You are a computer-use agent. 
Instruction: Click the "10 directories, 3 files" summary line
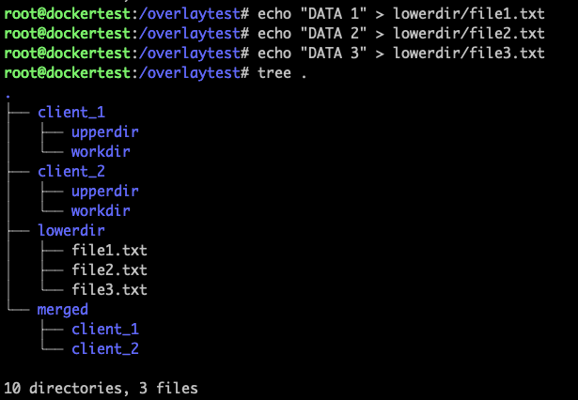[101, 388]
